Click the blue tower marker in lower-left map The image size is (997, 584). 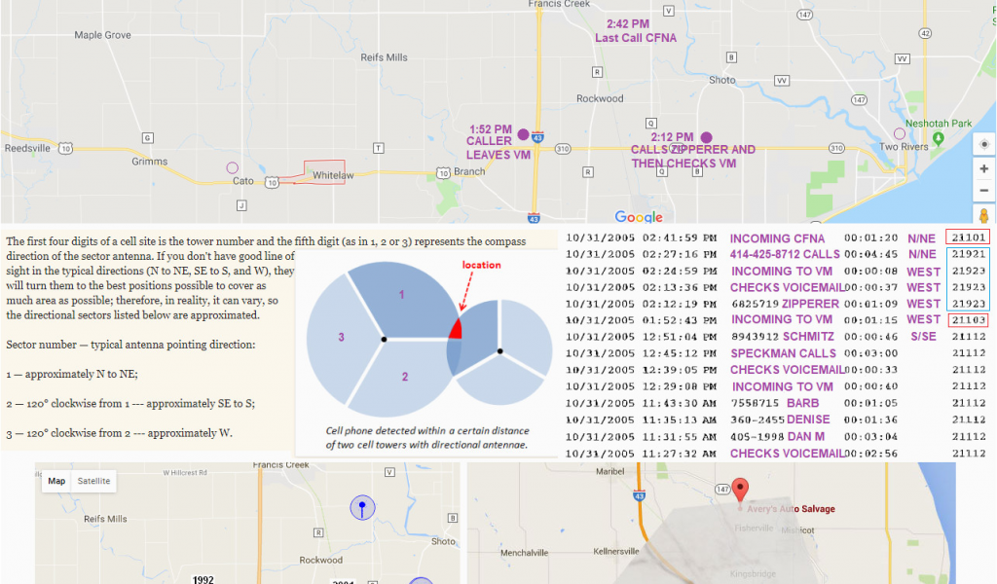(x=362, y=508)
